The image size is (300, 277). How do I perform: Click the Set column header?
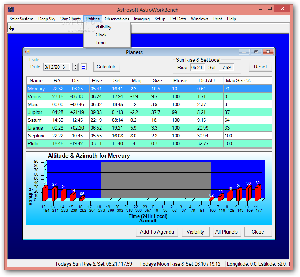tap(120, 81)
